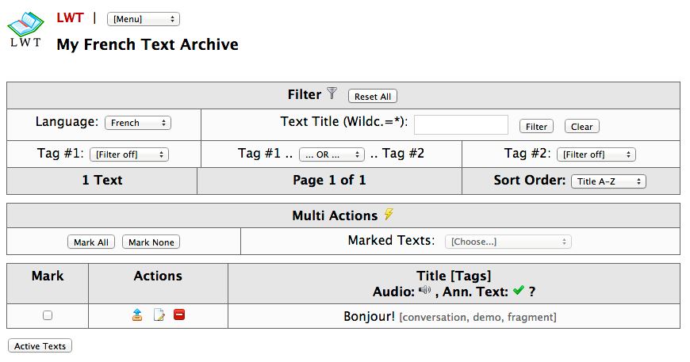Viewport: 690px width, 362px height.
Task: Click the Multi Actions lightning icon
Action: [x=389, y=215]
